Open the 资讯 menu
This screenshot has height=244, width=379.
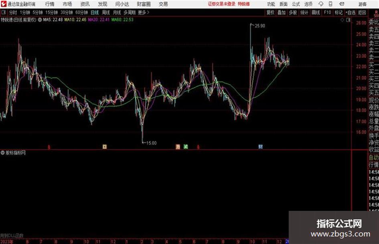click(85, 4)
